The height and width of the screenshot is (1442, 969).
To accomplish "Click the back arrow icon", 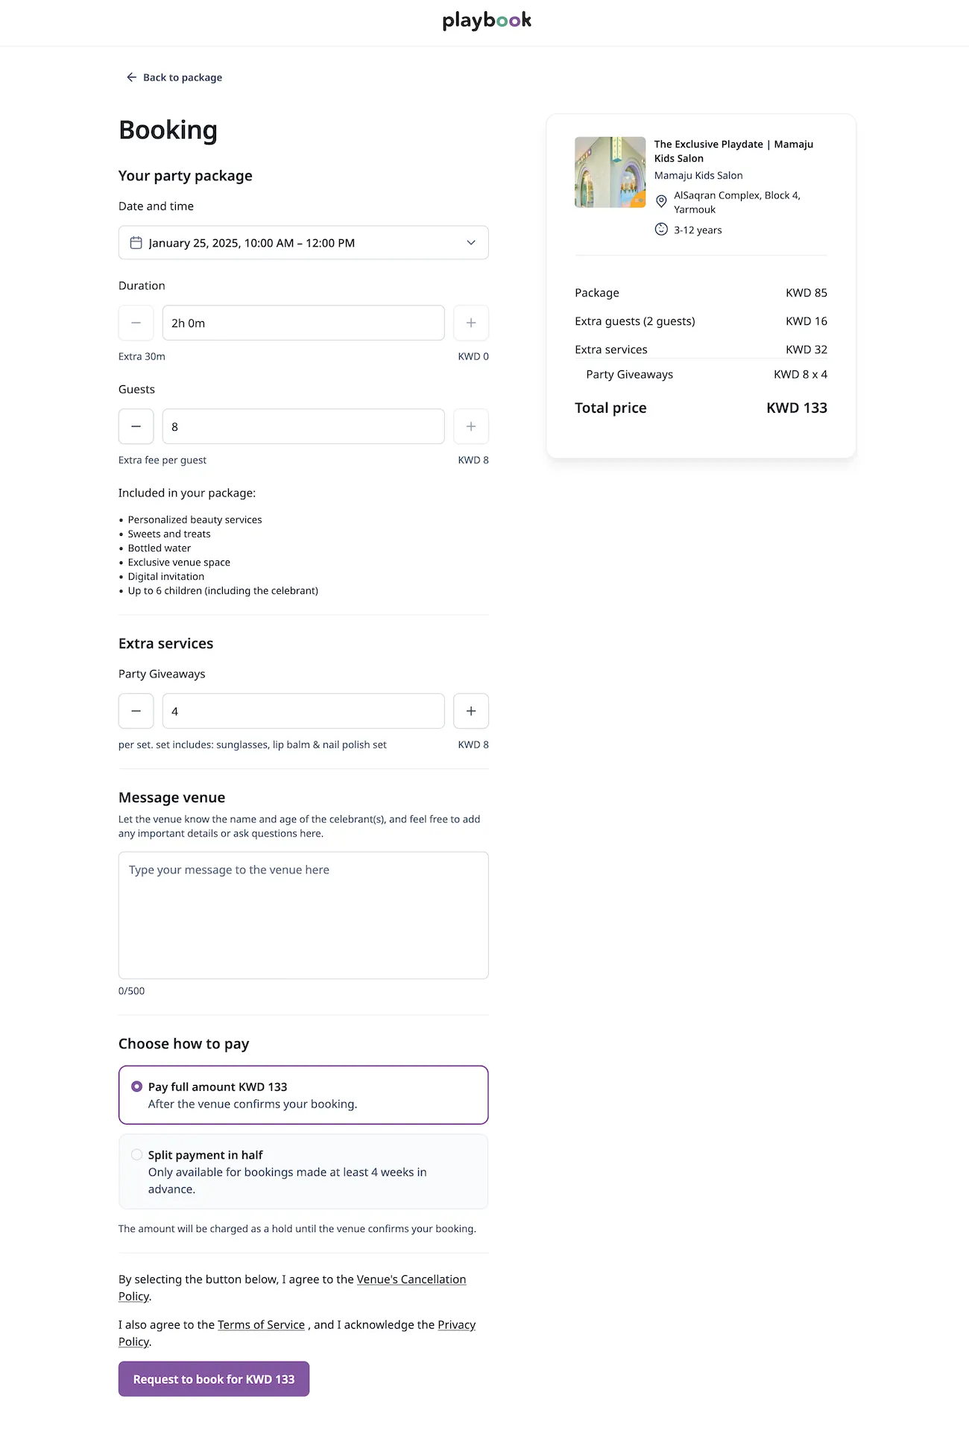I will click(131, 78).
